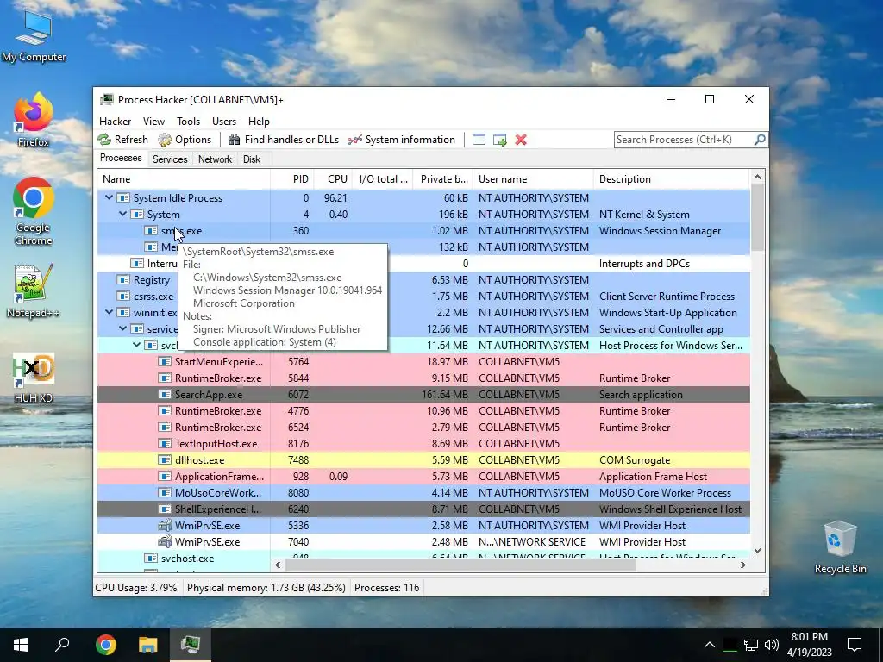Image resolution: width=883 pixels, height=662 pixels.
Task: Click the vertical scrollbar up arrow
Action: pos(757,178)
